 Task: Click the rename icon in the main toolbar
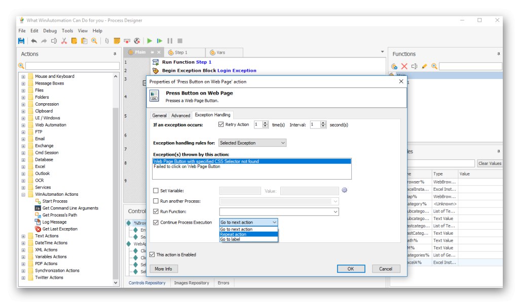[54, 41]
